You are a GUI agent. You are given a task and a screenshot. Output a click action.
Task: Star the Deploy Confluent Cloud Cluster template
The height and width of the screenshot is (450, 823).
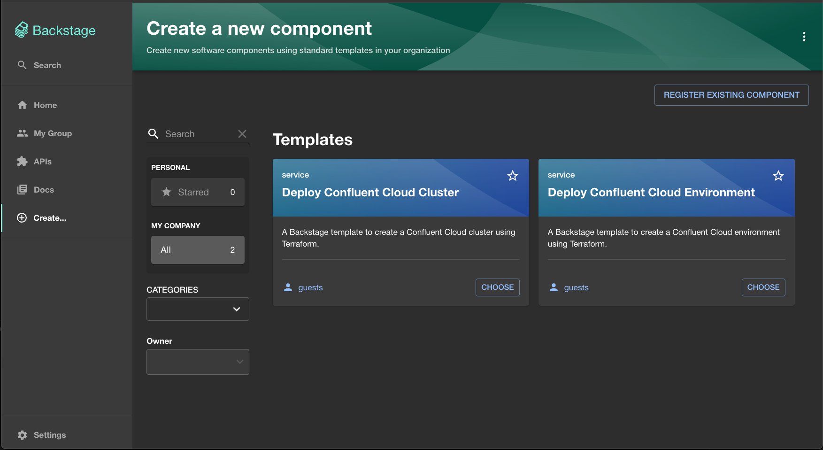[513, 176]
